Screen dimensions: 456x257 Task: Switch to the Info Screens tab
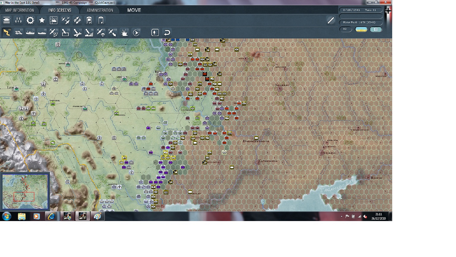tap(60, 10)
